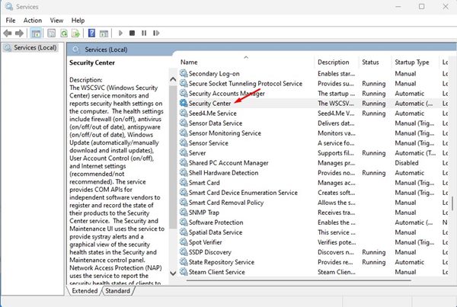Select Smart Card Removal Policy
Viewport: 457px width, 307px height.
[226, 203]
